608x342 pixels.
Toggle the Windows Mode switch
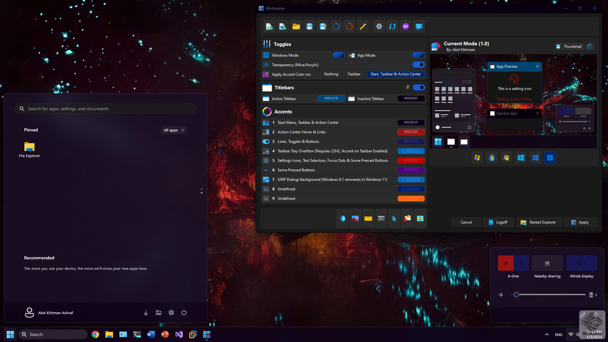click(339, 55)
